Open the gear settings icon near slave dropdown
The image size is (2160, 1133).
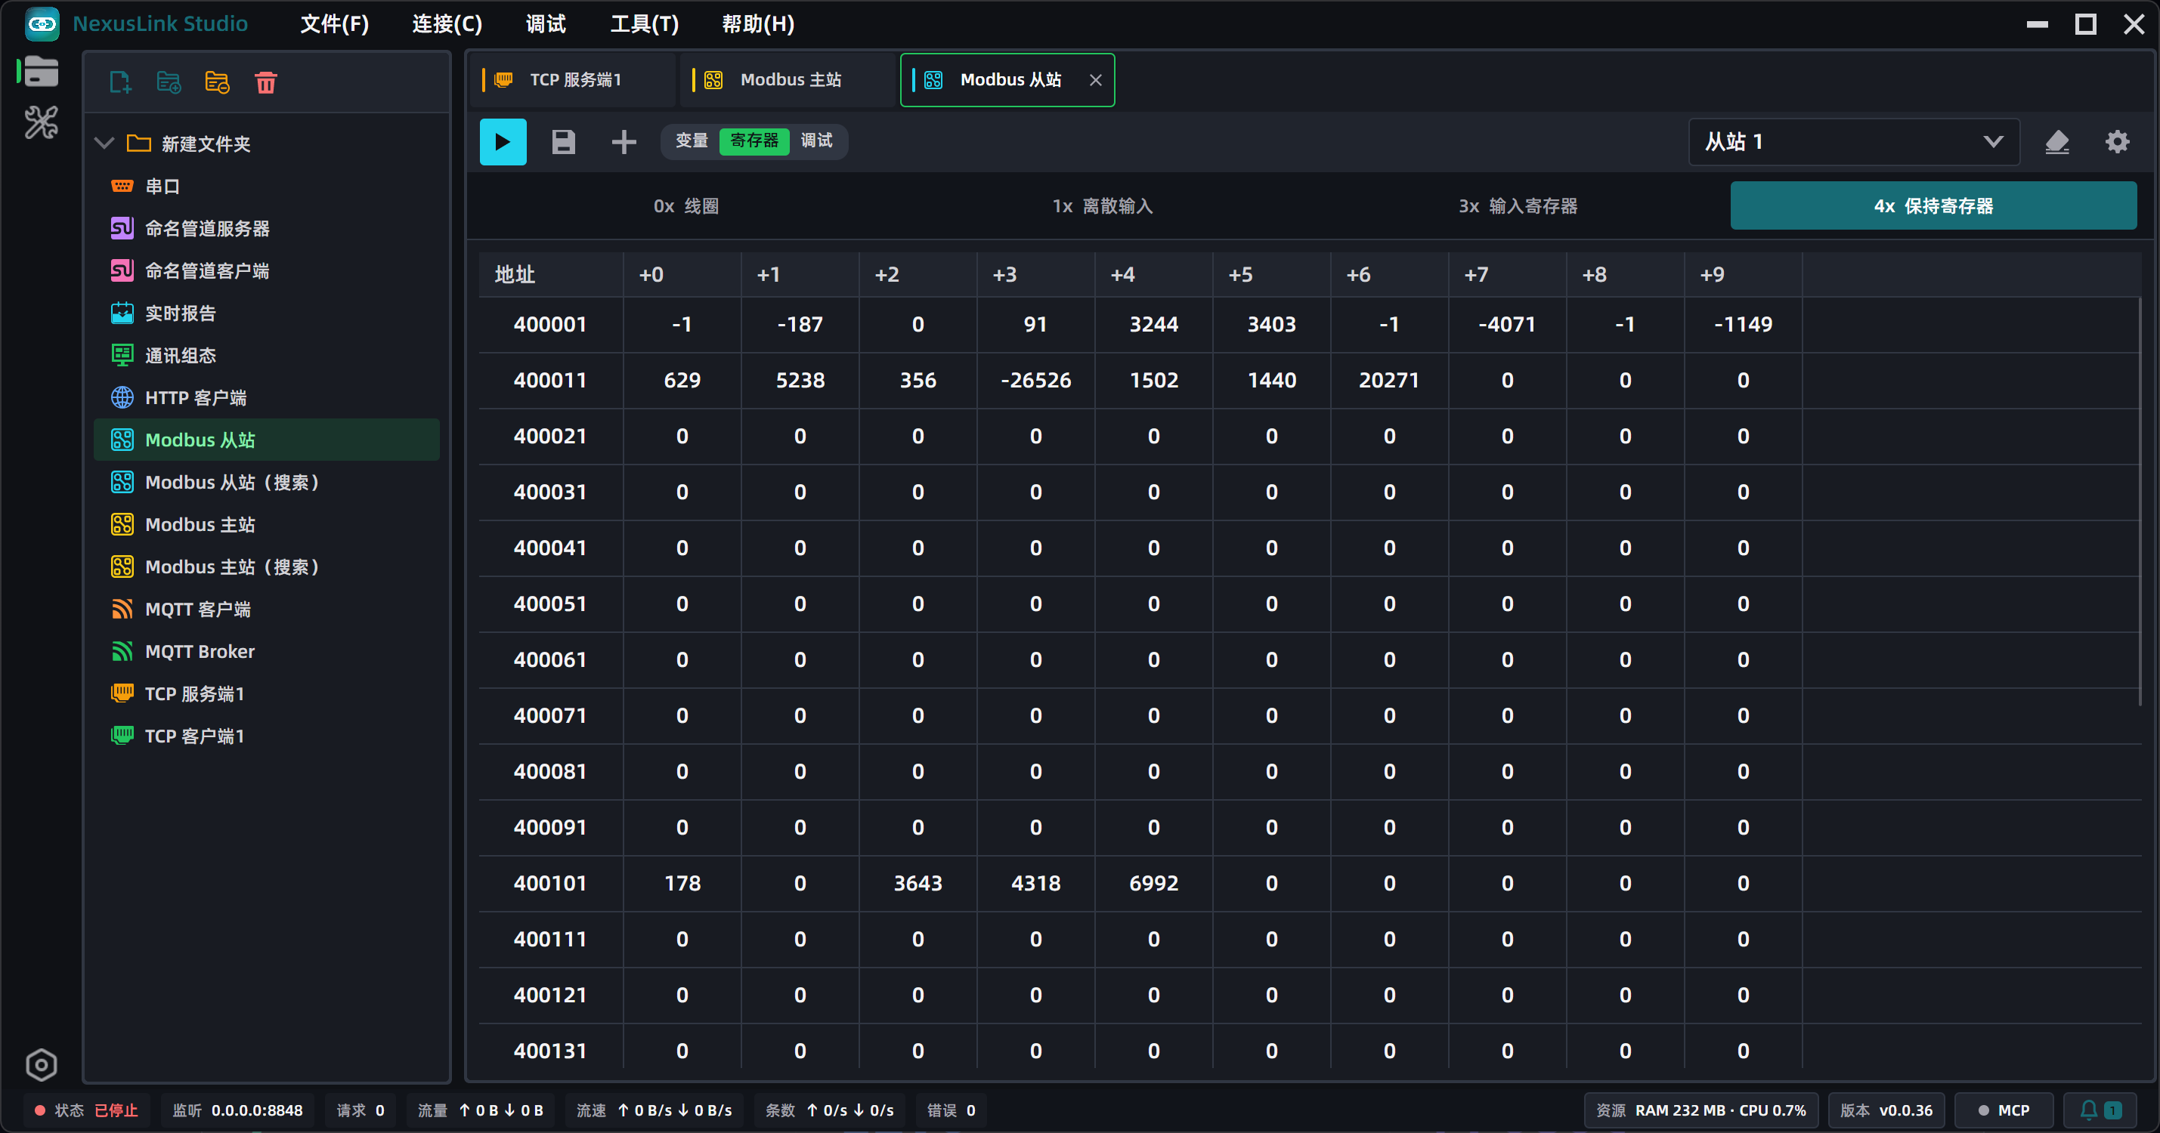pos(2117,142)
